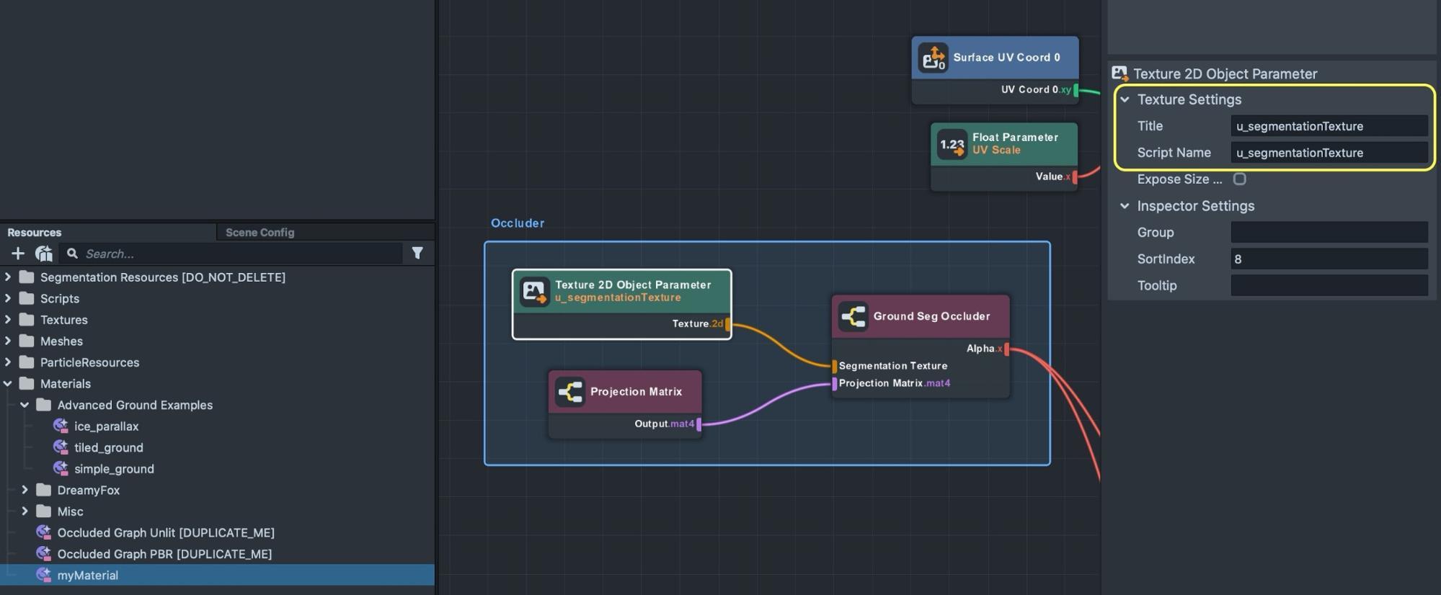The height and width of the screenshot is (595, 1441).
Task: Click the Ground Seg Occluder node icon
Action: click(x=853, y=316)
